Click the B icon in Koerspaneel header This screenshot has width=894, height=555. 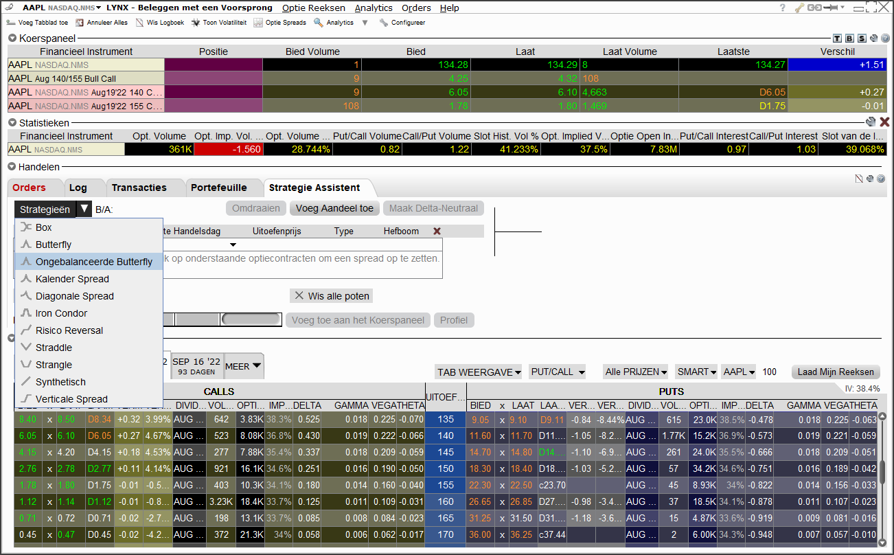point(850,38)
